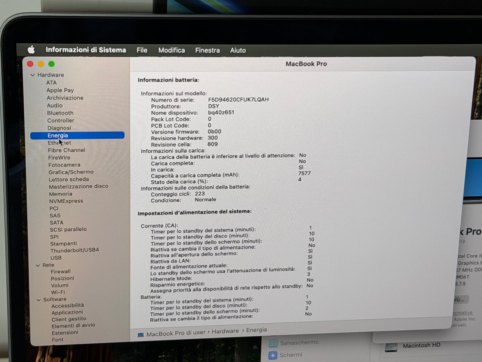482x362 pixels.
Task: Select ATA in the sidebar
Action: pos(51,82)
